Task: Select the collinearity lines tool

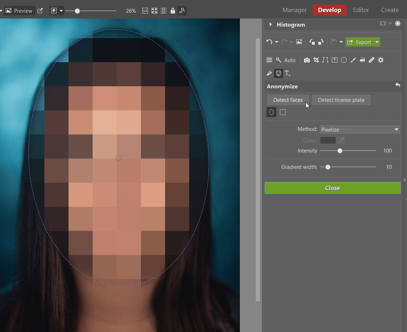Action: point(325,60)
